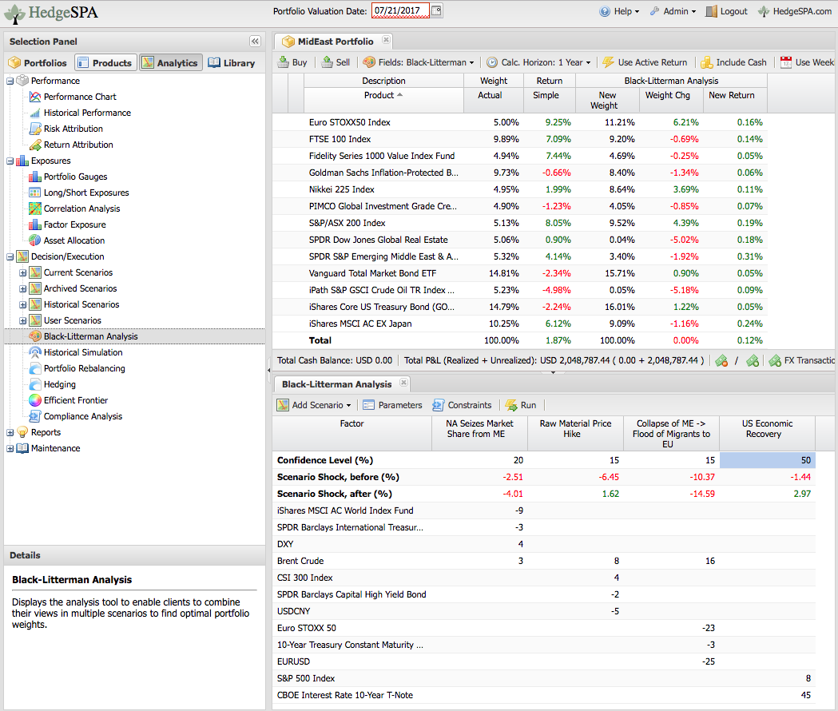Collapse the Selection Panel with double-arrow
Viewport: 838px width, 711px height.
click(x=255, y=42)
